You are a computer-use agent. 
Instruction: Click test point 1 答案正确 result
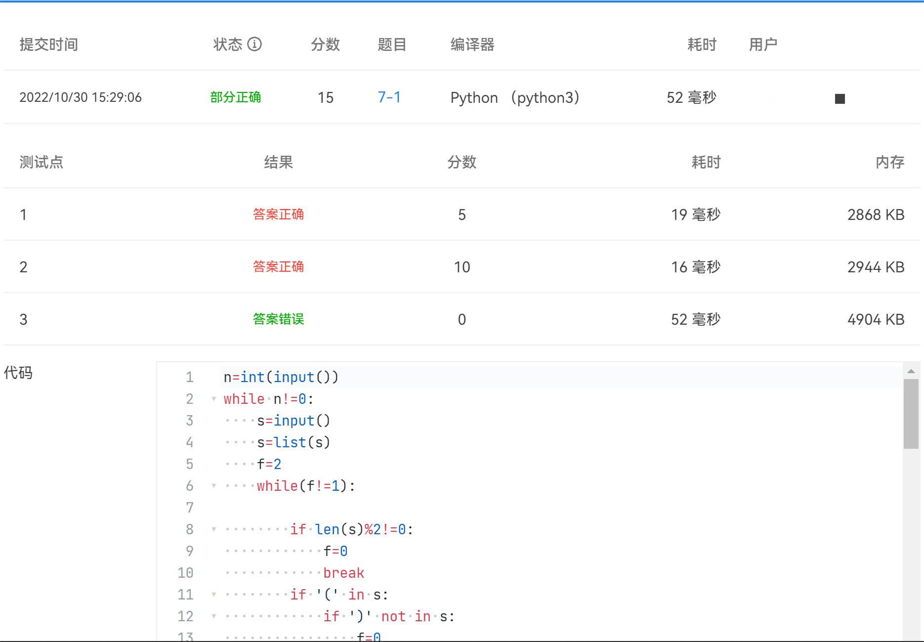point(279,214)
